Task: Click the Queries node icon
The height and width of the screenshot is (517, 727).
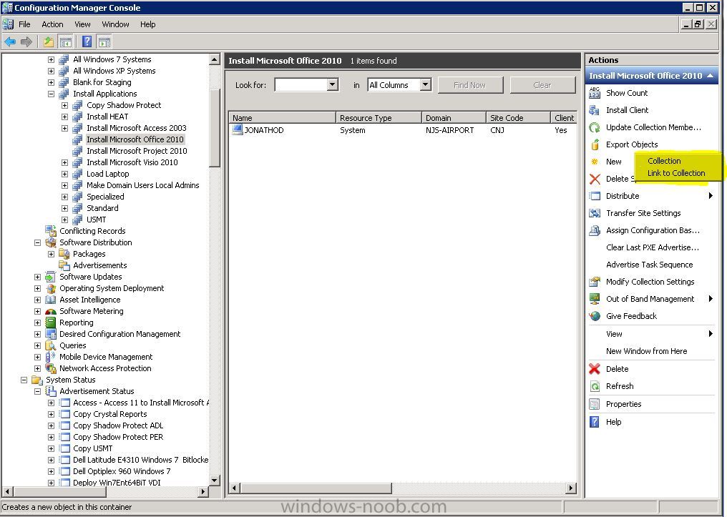Action: [51, 345]
